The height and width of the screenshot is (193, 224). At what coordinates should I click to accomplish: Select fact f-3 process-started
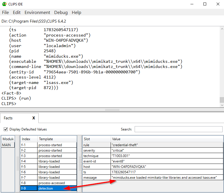click(49, 156)
